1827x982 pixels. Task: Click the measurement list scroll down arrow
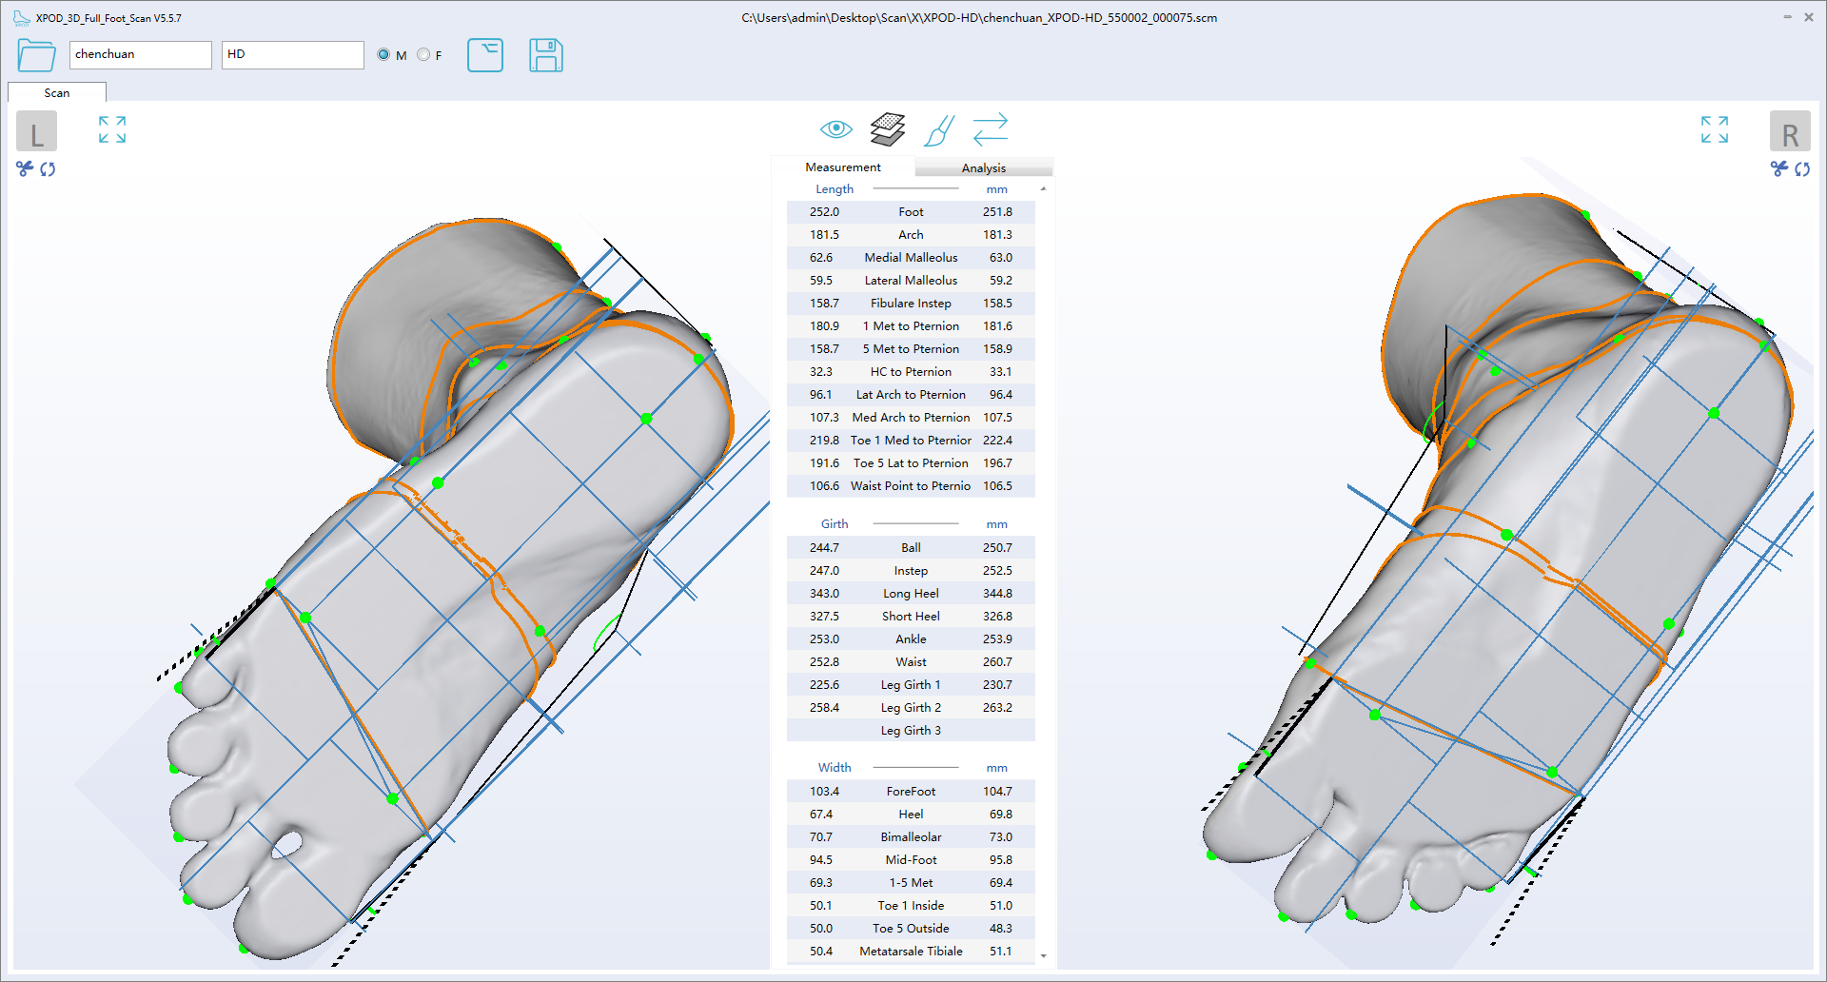click(1044, 955)
